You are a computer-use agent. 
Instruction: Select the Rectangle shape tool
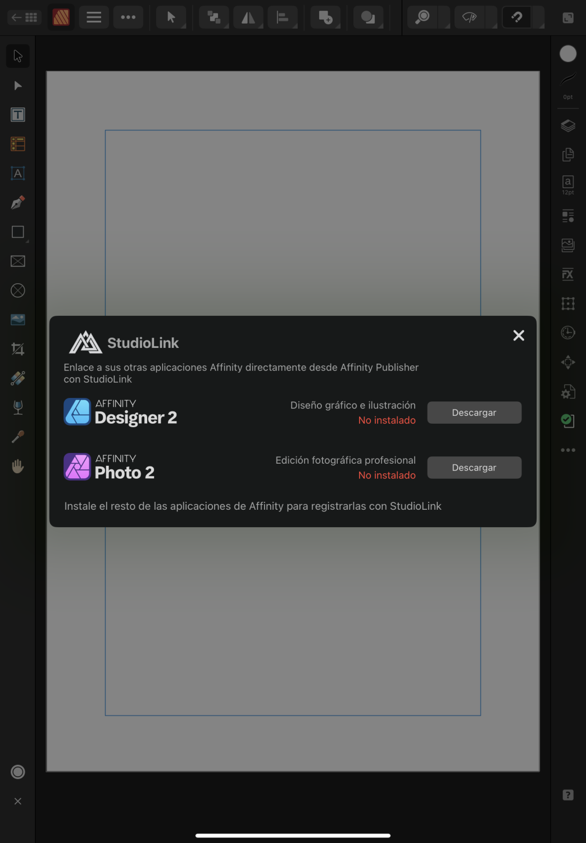18,232
